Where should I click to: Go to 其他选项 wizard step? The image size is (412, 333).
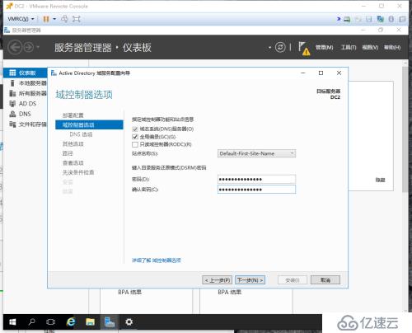click(x=73, y=143)
